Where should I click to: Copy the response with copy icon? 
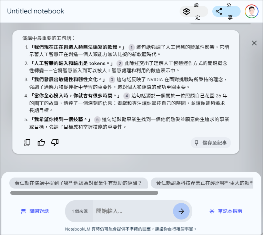[27, 142]
